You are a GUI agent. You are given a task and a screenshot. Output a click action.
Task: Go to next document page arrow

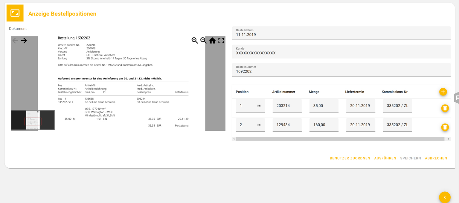(x=24, y=41)
